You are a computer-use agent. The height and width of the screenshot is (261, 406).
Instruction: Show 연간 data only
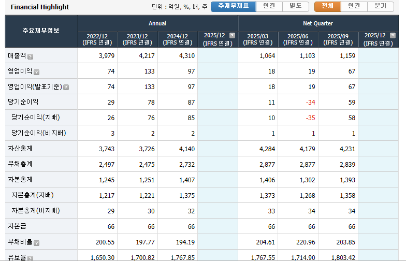[354, 6]
